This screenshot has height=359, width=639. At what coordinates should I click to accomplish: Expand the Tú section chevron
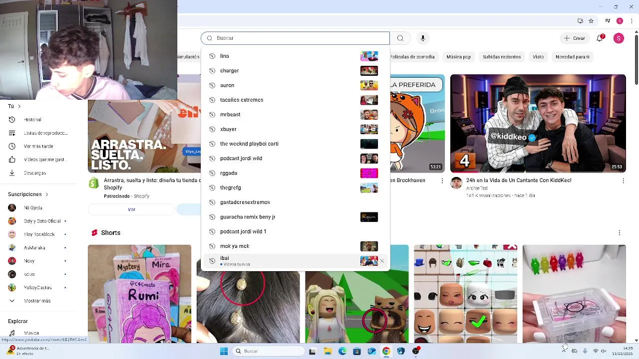pyautogui.click(x=19, y=106)
